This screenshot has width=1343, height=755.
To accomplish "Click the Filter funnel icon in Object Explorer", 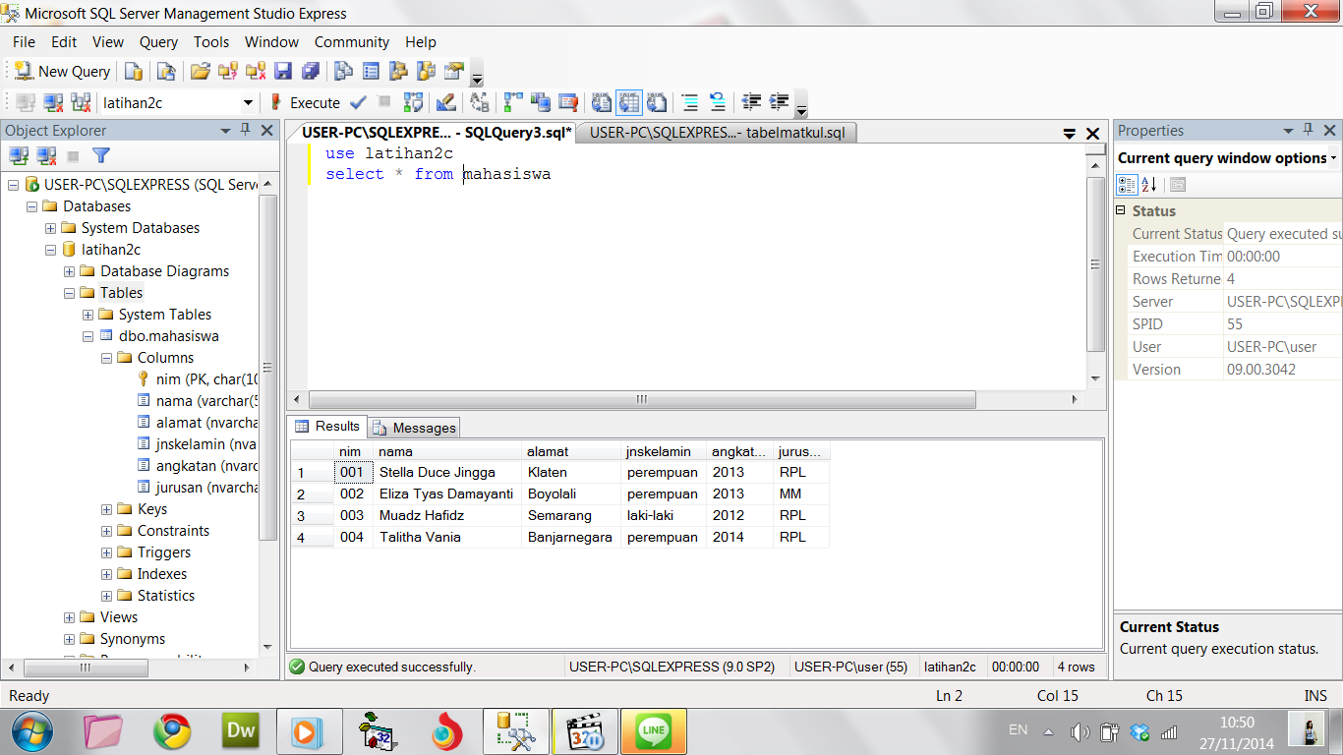I will (x=101, y=155).
